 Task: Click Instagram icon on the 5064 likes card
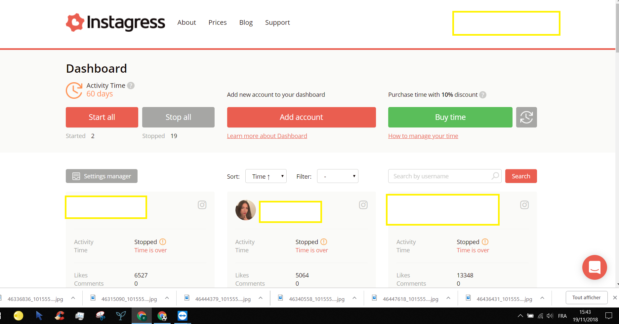pos(363,205)
